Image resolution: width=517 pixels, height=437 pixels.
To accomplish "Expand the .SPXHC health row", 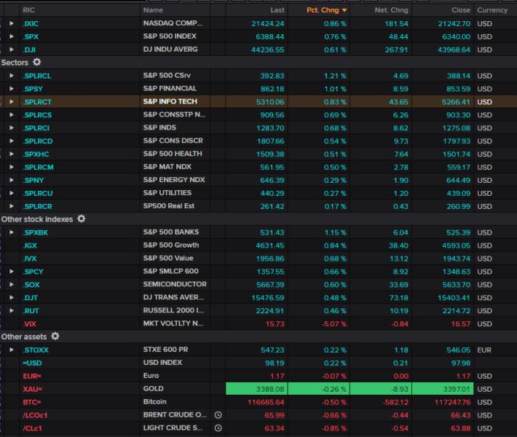I will (x=12, y=154).
